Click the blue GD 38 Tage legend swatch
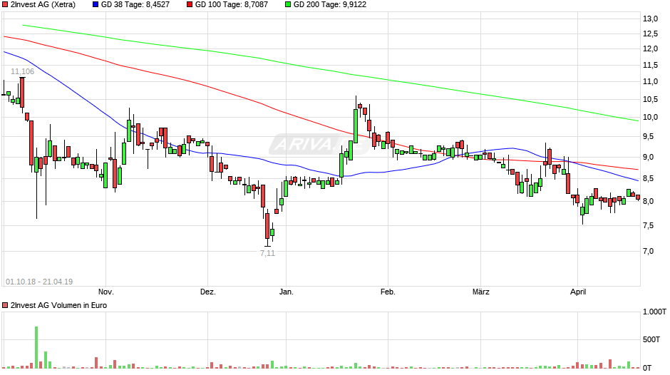Image resolution: width=670 pixels, height=375 pixels. coord(96,5)
